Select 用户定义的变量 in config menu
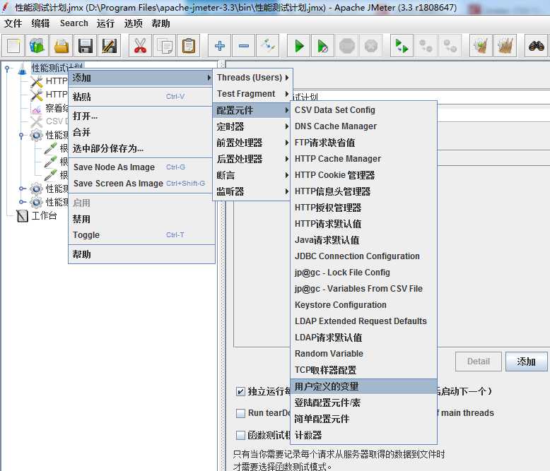 click(364, 386)
